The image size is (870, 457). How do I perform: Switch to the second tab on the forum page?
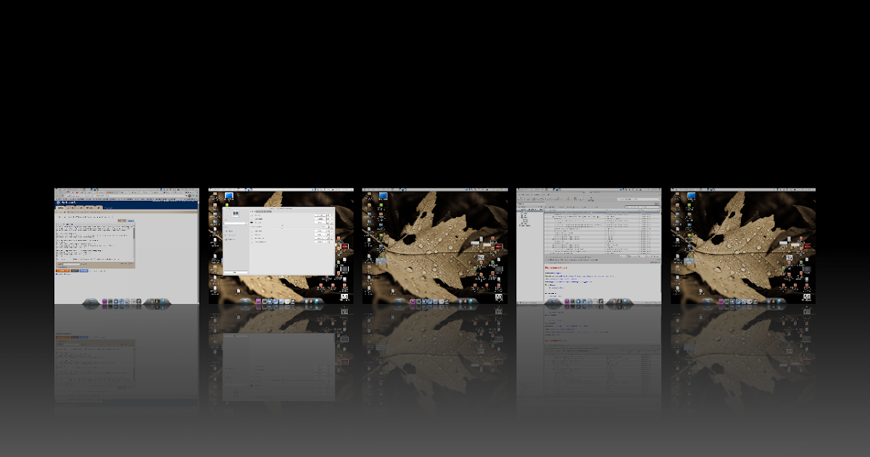point(71,207)
